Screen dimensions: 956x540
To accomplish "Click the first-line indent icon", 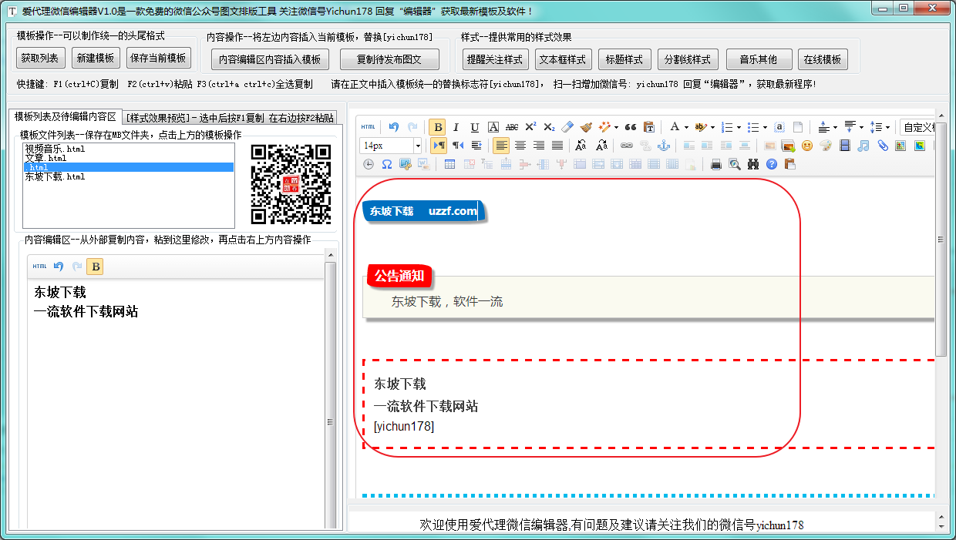I will [476, 145].
